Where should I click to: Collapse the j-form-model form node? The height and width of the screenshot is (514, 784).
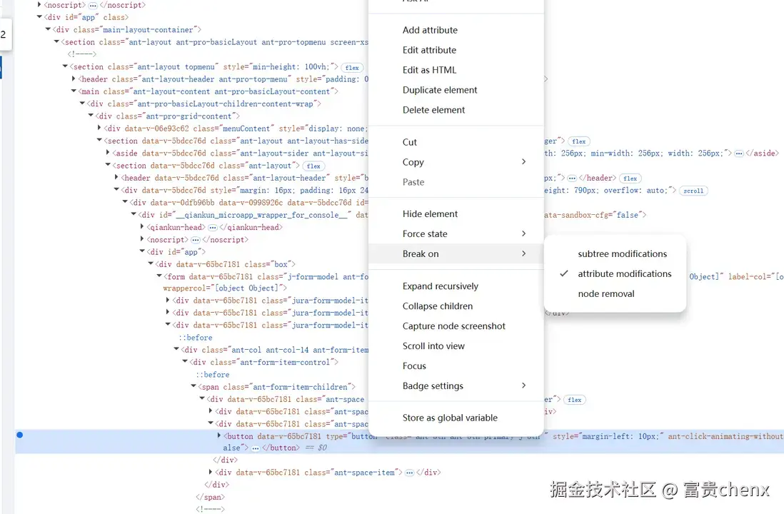pyautogui.click(x=159, y=276)
